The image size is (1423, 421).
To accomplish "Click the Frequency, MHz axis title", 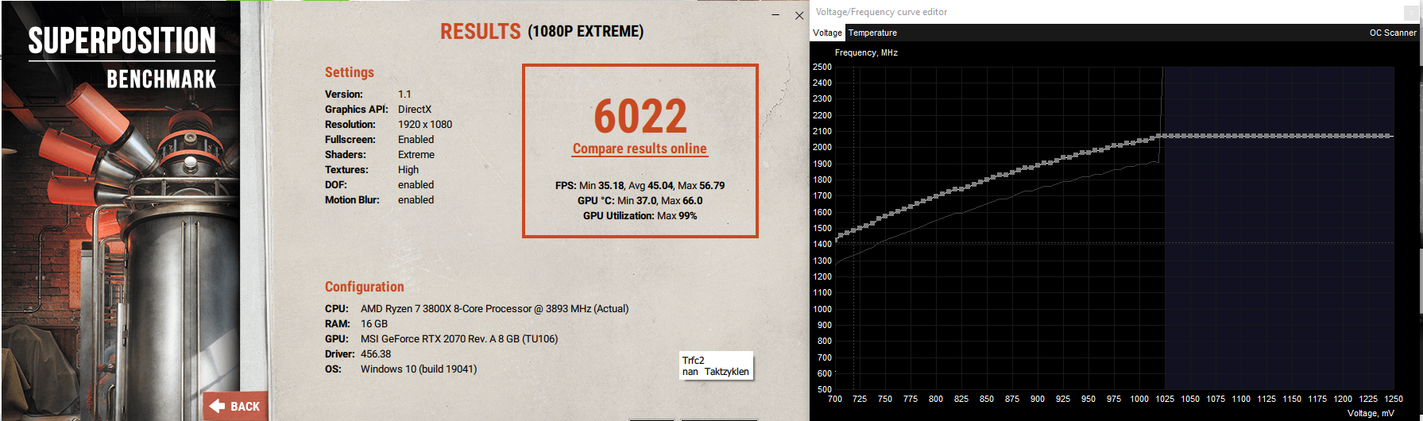I will coord(866,52).
